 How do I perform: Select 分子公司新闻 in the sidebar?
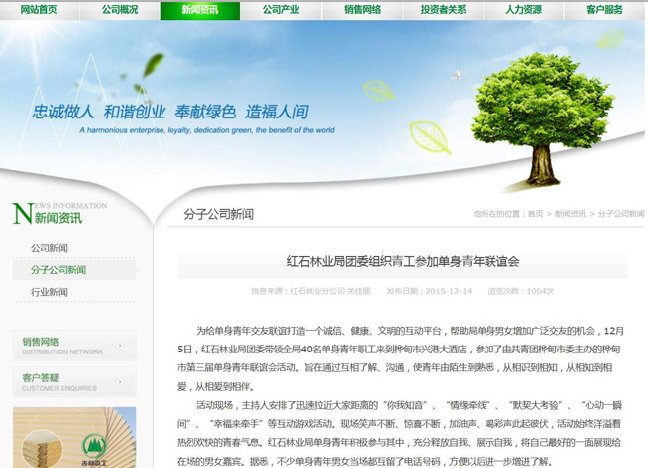point(58,270)
